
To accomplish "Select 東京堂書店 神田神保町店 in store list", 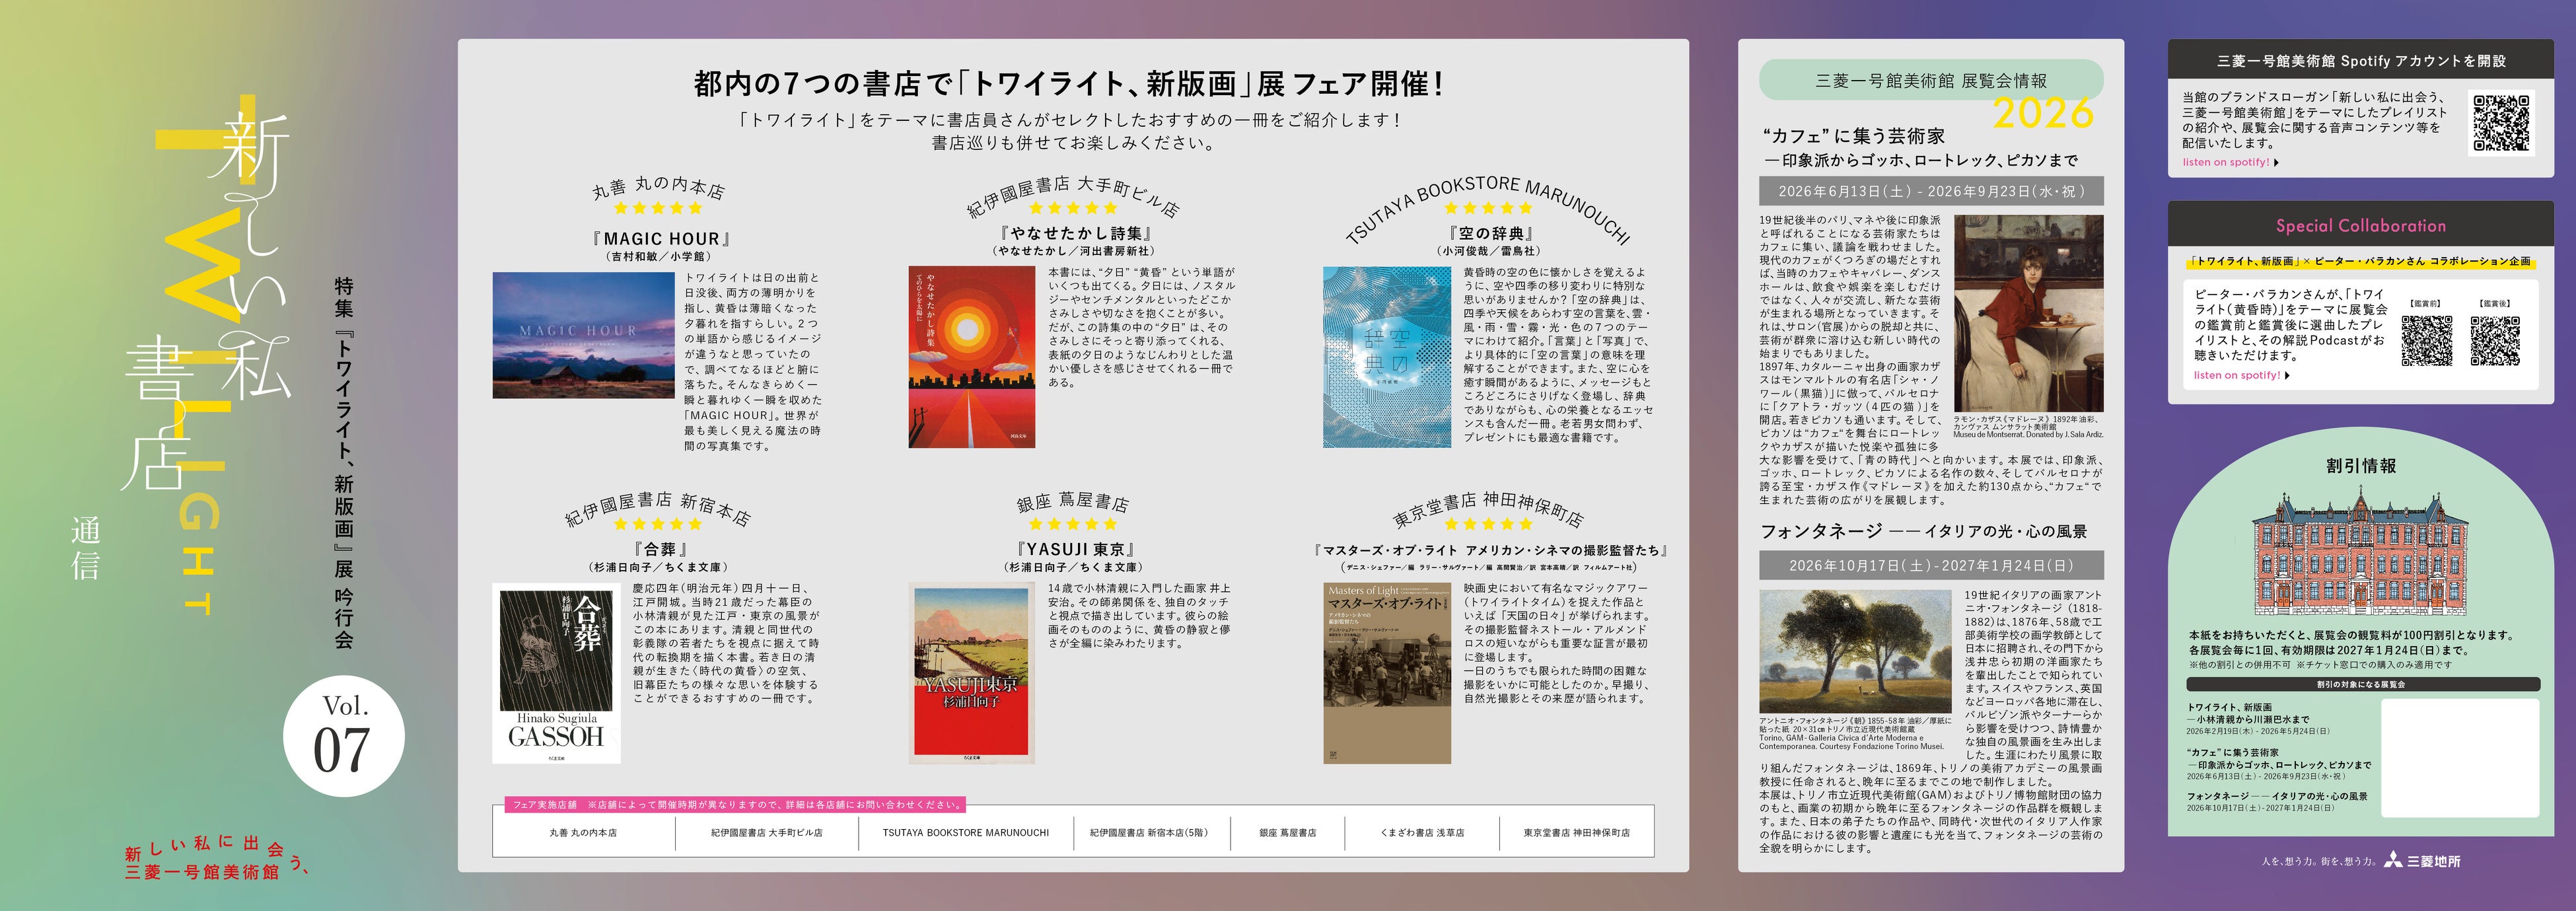I will 1576,832.
